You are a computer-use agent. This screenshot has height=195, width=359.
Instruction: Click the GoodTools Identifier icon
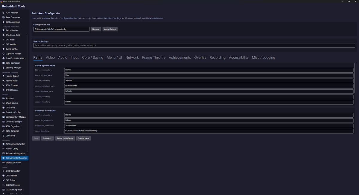pos(4,58)
